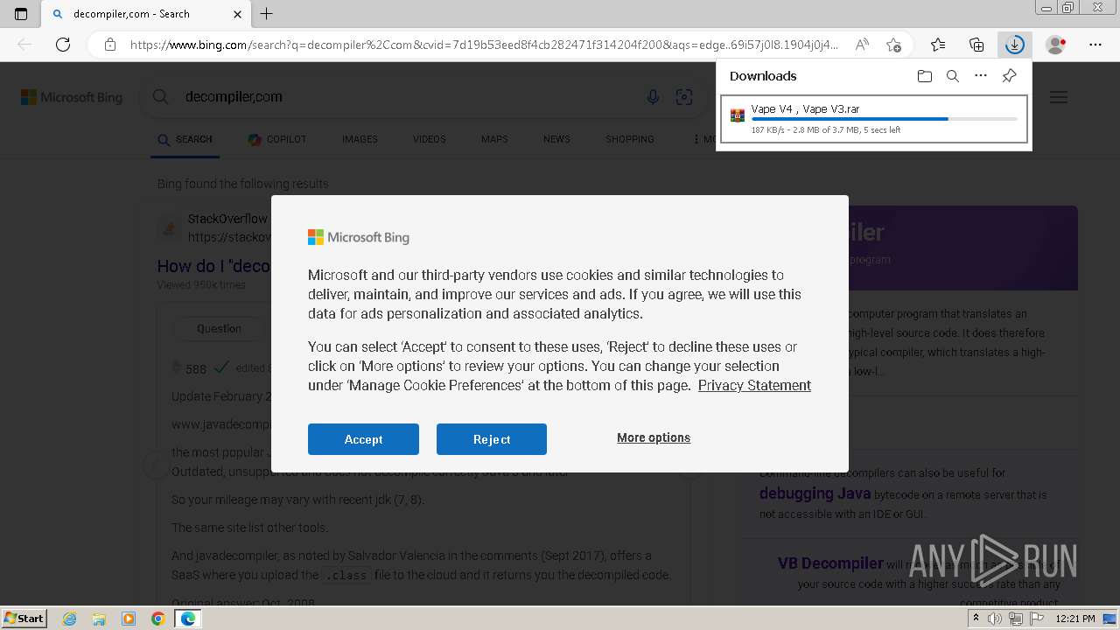Go back to previous page
1120x630 pixels.
pyautogui.click(x=24, y=45)
